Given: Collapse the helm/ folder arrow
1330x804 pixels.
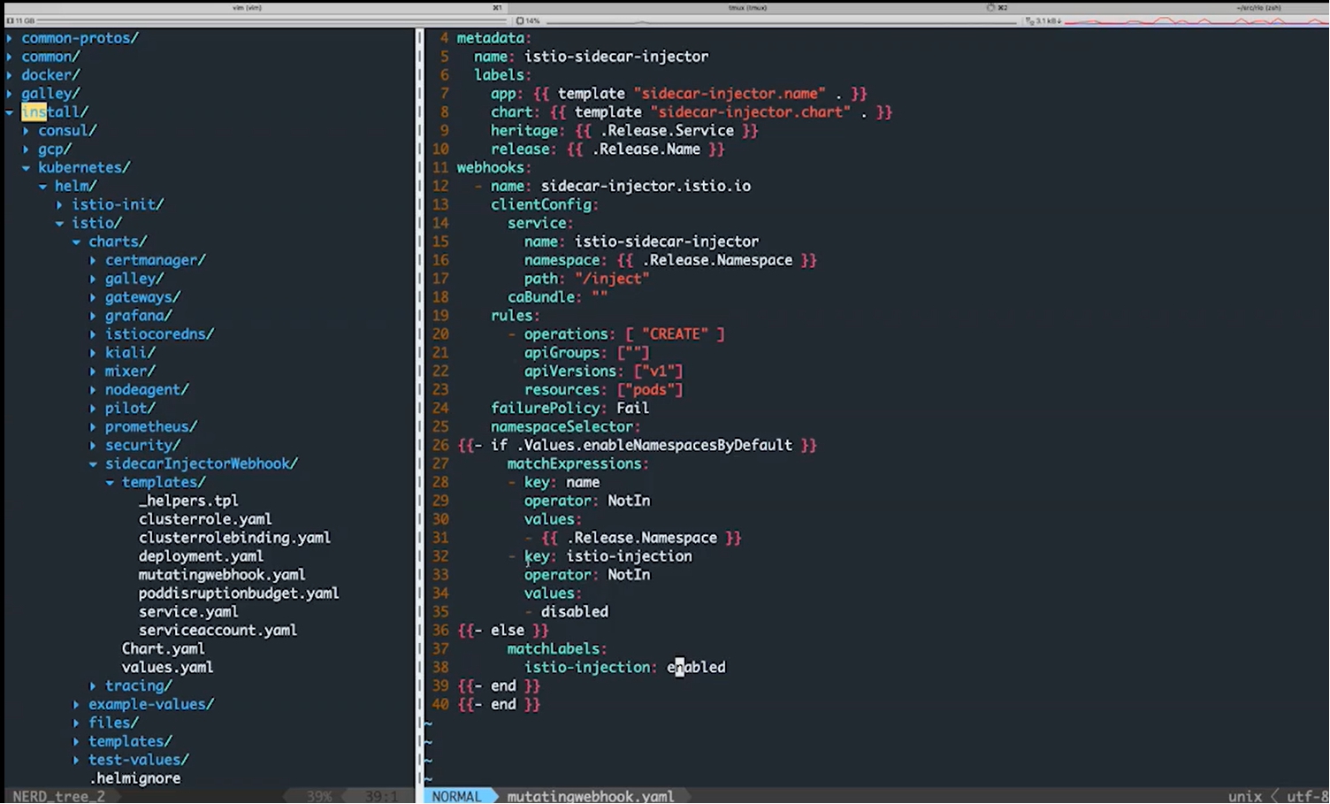Looking at the screenshot, I should [43, 187].
